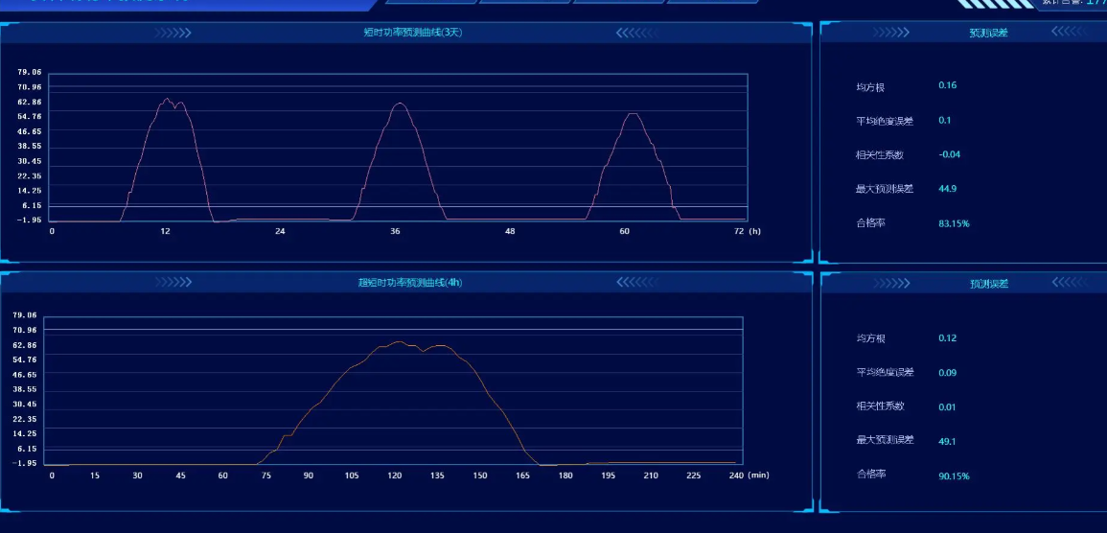Click the pink curve peak near hour 36
This screenshot has width=1107, height=533.
[399, 104]
